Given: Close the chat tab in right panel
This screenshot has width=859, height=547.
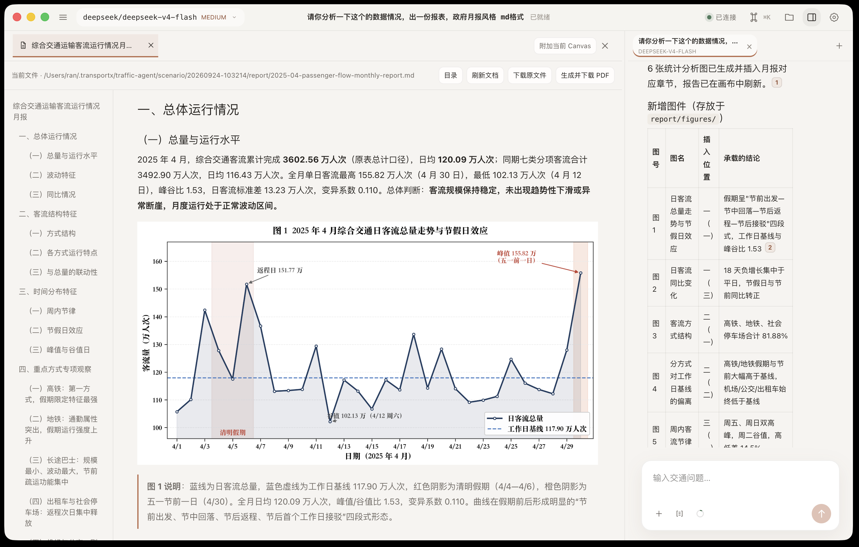Looking at the screenshot, I should coord(749,47).
